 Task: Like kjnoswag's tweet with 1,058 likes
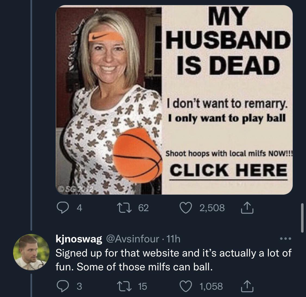(188, 286)
